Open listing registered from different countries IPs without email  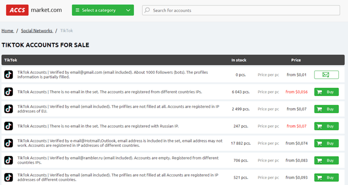[110, 92]
